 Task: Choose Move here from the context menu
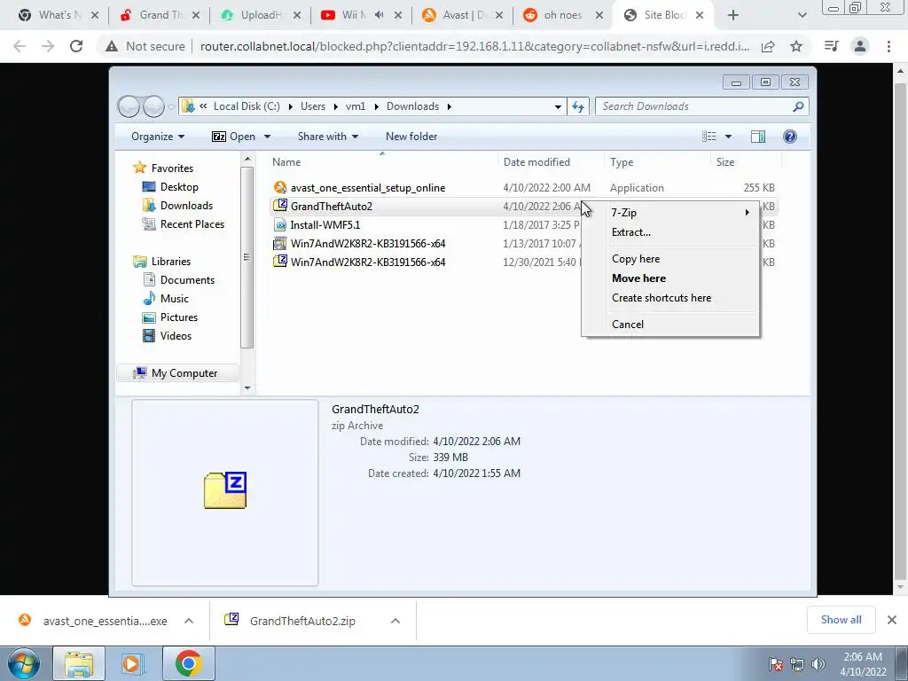(x=670, y=278)
